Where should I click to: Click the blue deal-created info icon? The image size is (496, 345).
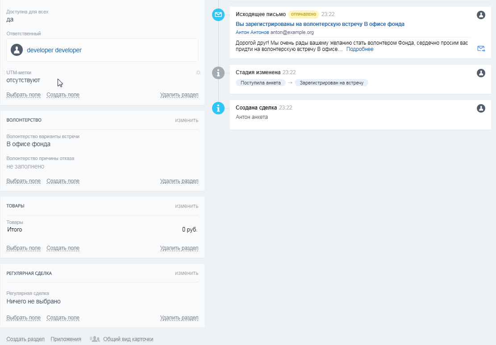click(x=218, y=108)
